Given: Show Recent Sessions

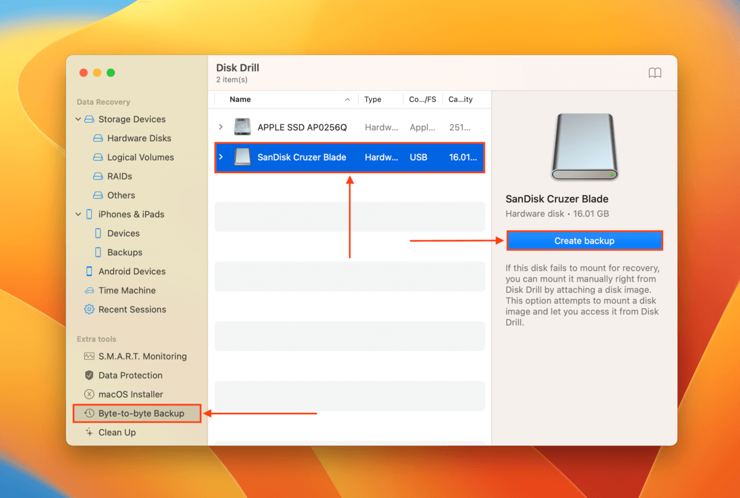Looking at the screenshot, I should (x=133, y=309).
